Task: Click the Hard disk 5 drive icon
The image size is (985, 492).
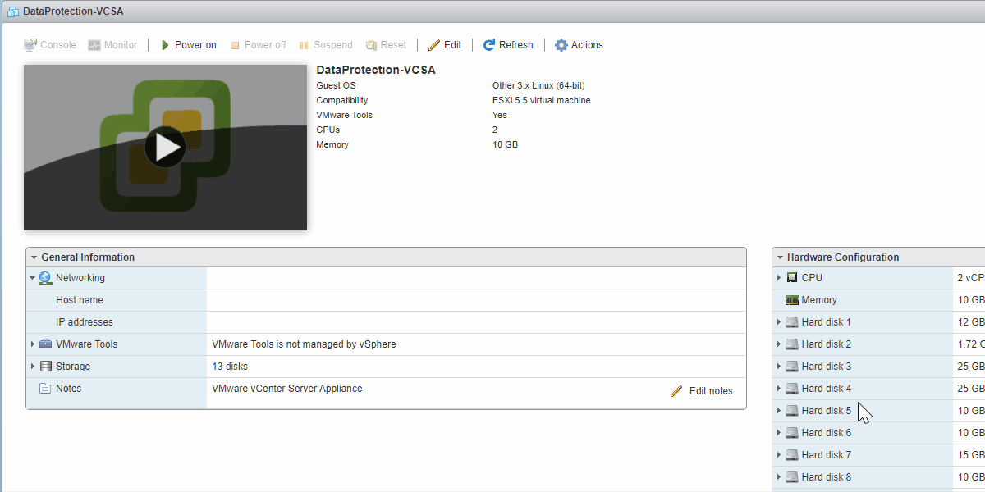Action: click(792, 411)
